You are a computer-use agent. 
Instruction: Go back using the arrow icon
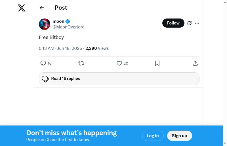click(42, 8)
